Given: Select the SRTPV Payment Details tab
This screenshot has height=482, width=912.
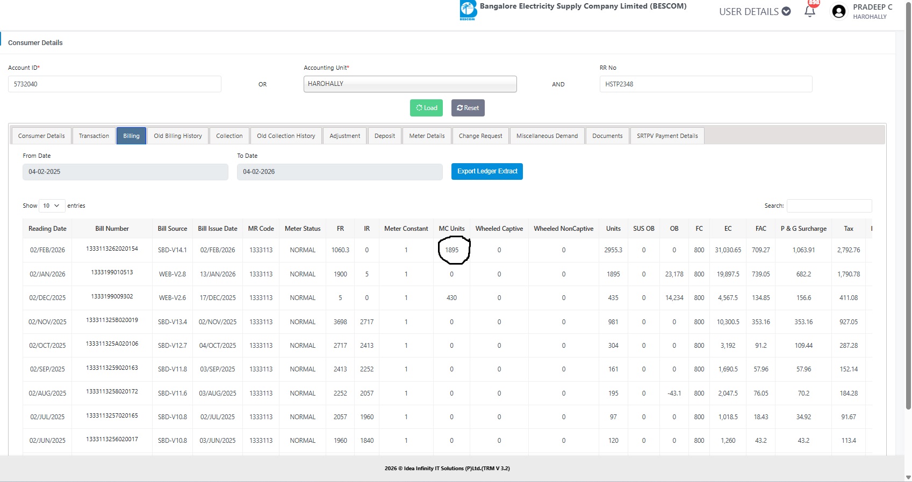Looking at the screenshot, I should pos(667,136).
